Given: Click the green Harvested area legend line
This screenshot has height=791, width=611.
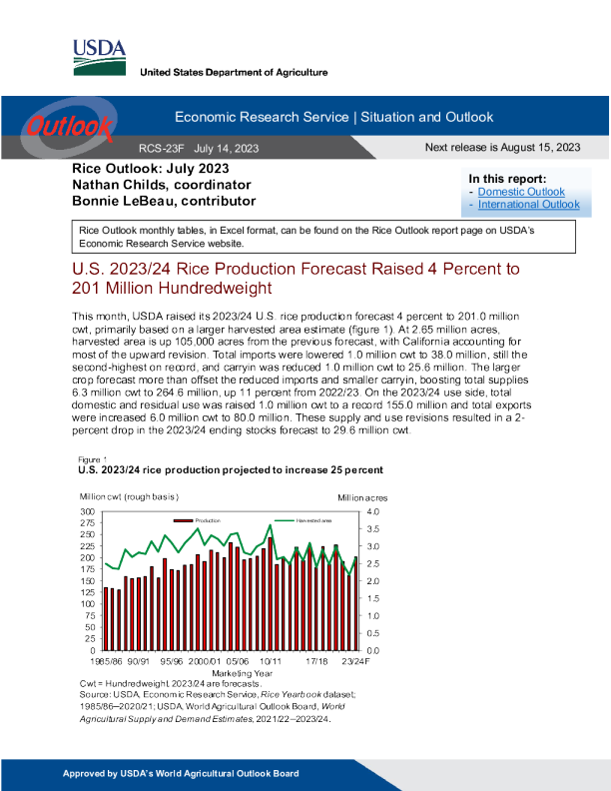Looking at the screenshot, I should [x=284, y=520].
